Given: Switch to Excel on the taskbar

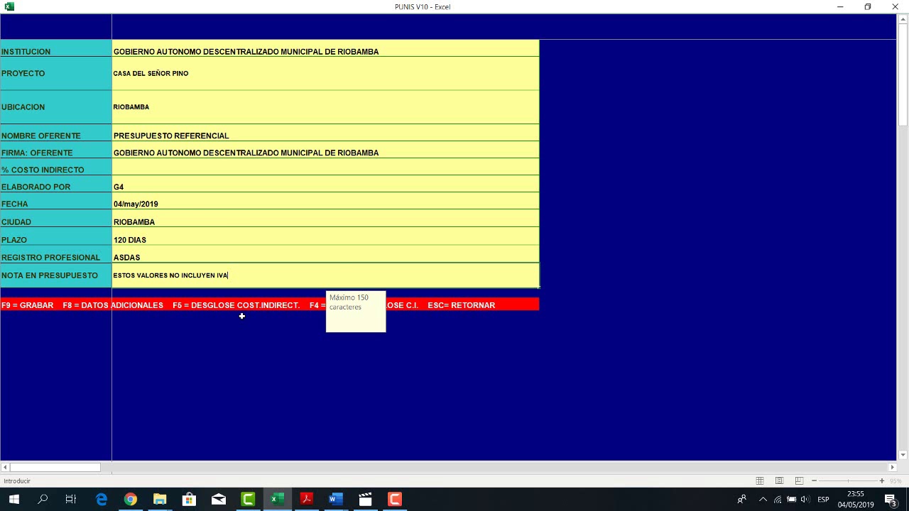Looking at the screenshot, I should (277, 499).
